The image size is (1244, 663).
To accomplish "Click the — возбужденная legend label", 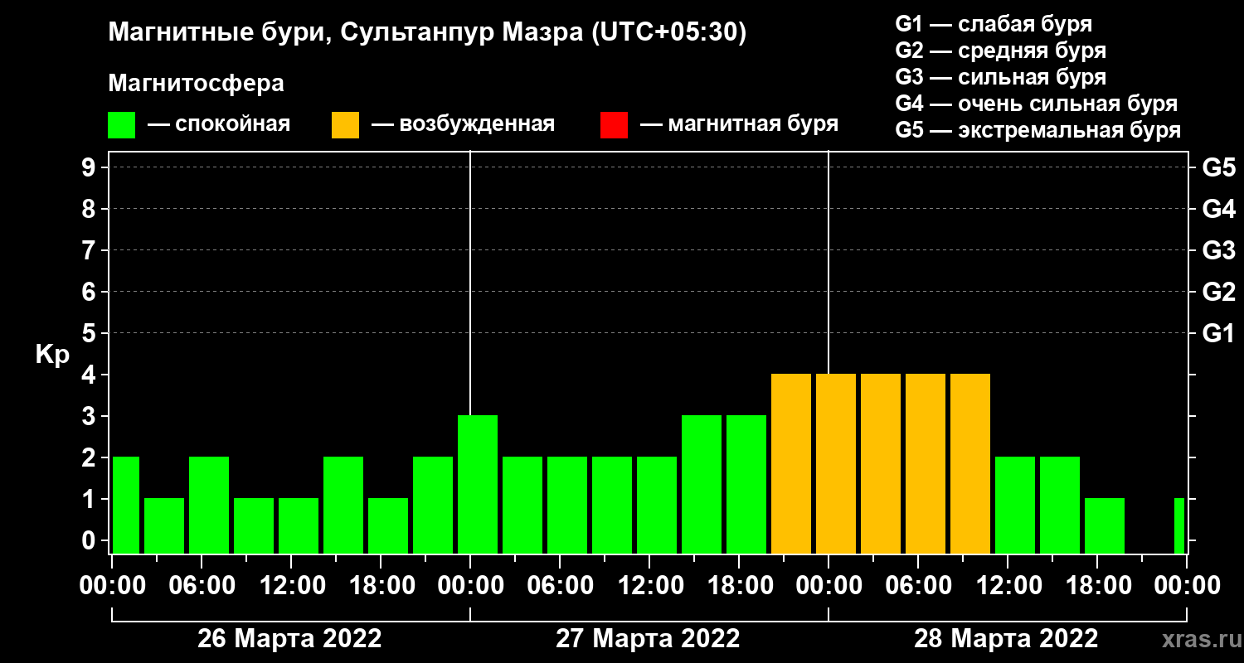I will pos(463,125).
